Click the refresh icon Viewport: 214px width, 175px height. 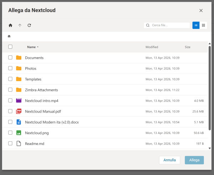tap(29, 25)
